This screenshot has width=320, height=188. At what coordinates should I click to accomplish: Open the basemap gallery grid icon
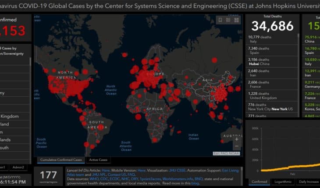(x=236, y=20)
